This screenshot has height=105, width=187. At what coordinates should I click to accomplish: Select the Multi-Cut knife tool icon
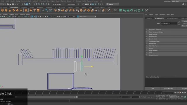pyautogui.click(x=108, y=10)
